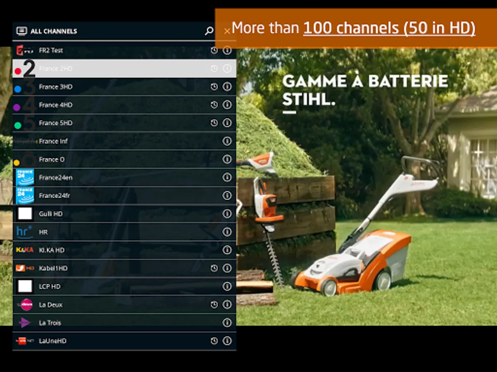
Task: Open info for FR2 Test
Action: (x=227, y=50)
